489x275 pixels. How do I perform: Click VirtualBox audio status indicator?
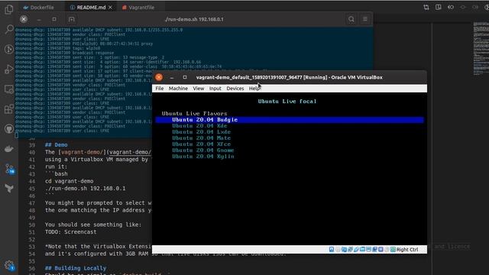point(344,250)
